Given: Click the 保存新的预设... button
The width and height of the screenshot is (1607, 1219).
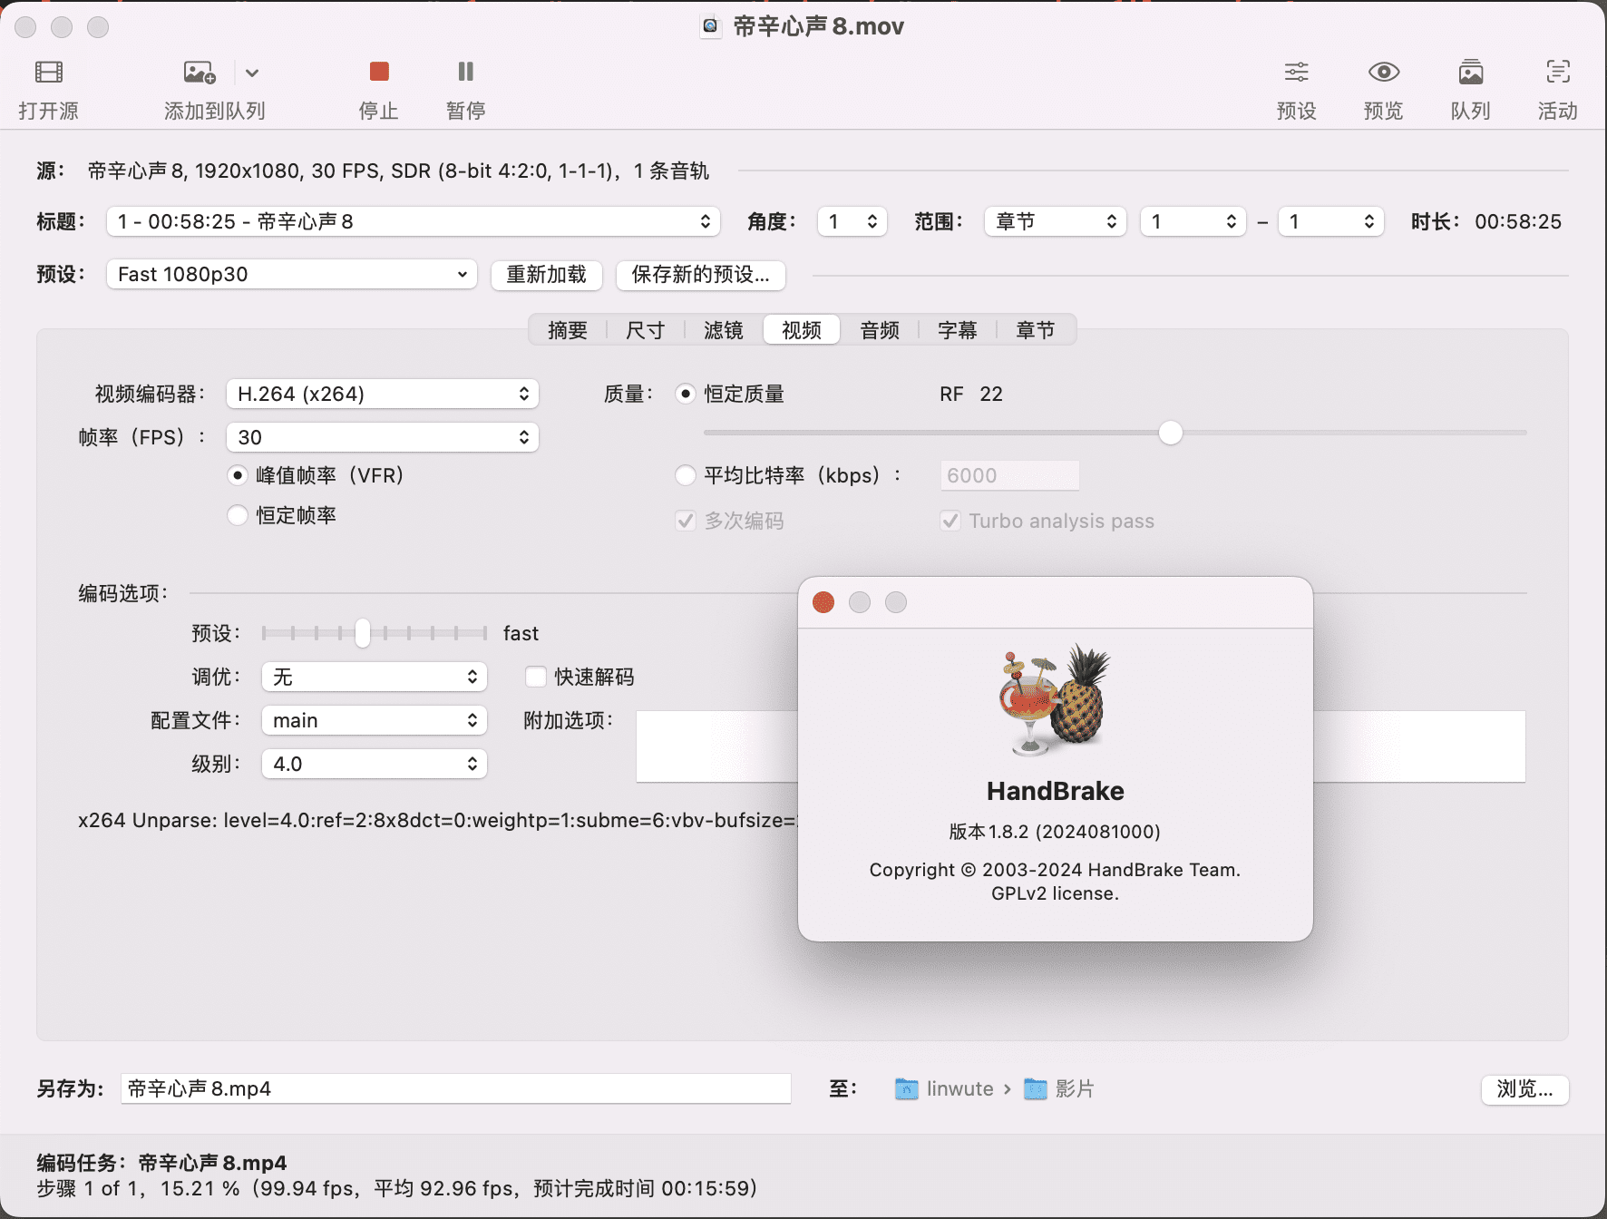Looking at the screenshot, I should click(x=701, y=275).
